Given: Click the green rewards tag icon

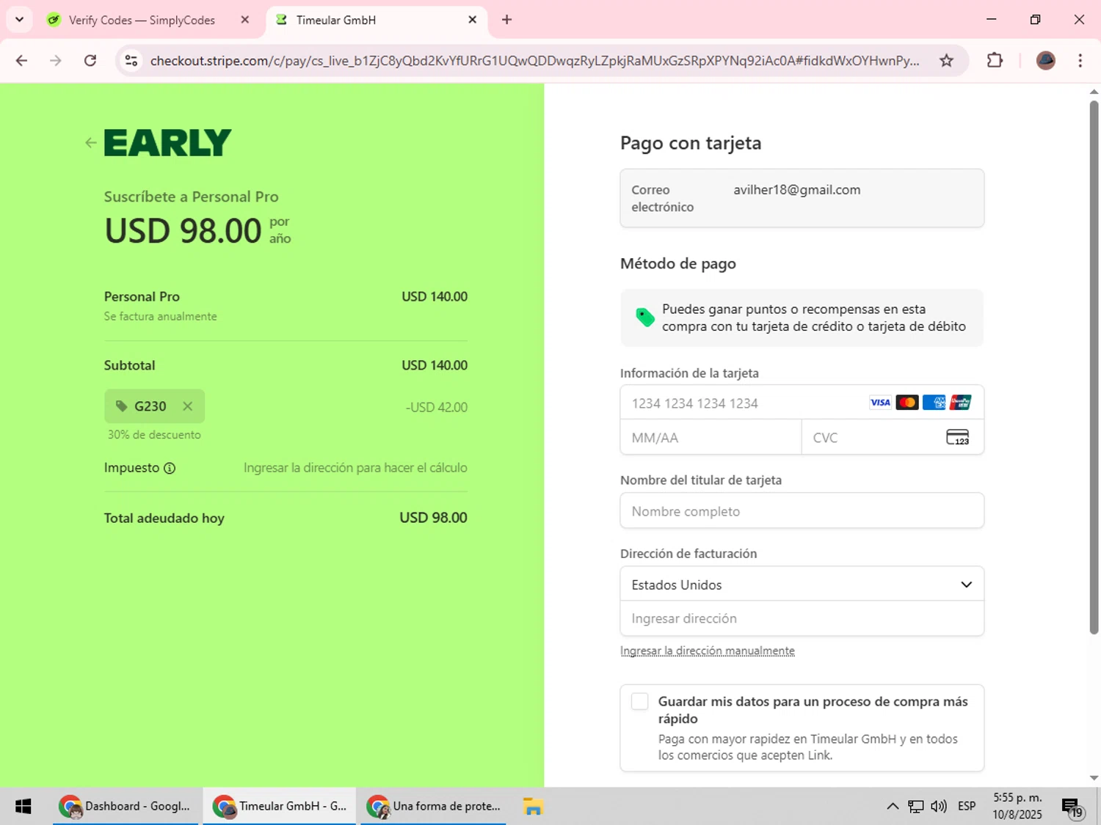Looking at the screenshot, I should (x=645, y=318).
